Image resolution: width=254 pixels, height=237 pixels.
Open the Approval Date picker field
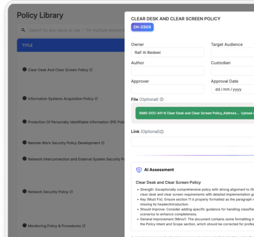point(232,89)
